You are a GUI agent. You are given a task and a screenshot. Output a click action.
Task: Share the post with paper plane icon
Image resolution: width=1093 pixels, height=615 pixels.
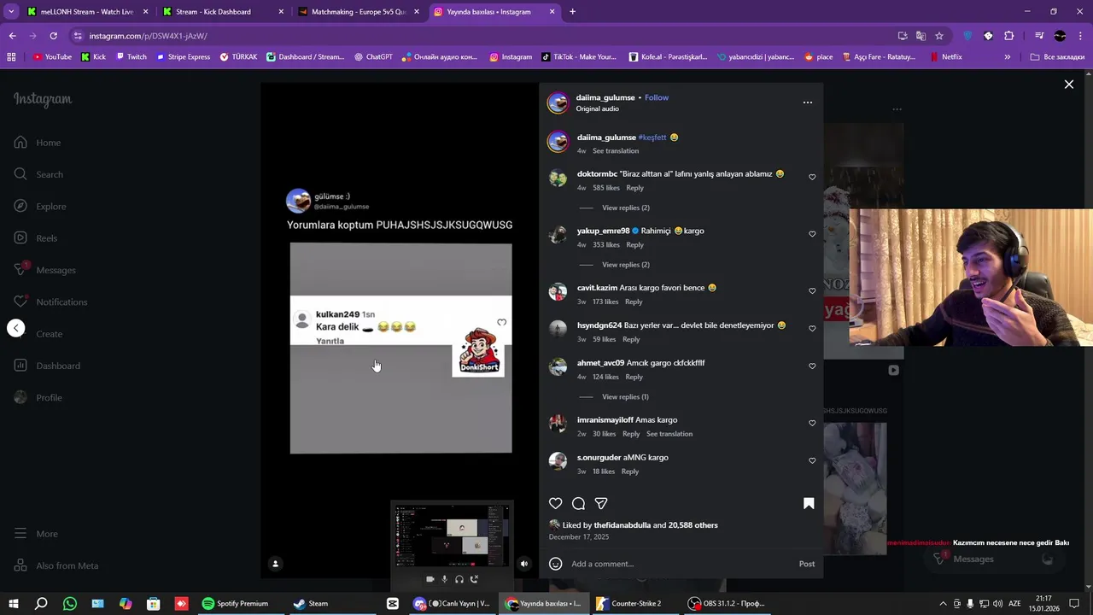[x=601, y=504]
